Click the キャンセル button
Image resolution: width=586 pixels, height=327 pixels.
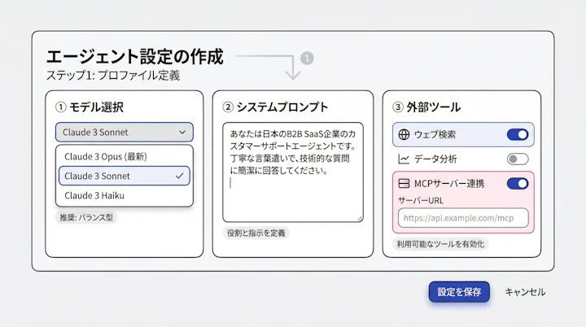pos(525,292)
